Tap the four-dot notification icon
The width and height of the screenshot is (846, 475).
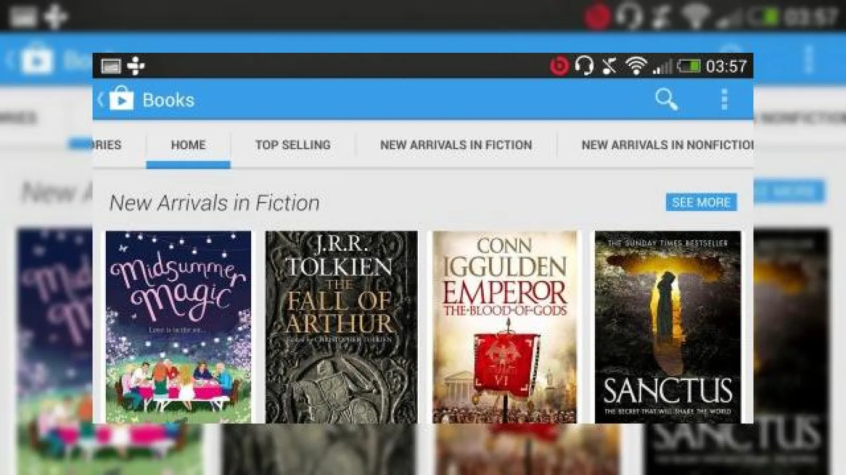(x=136, y=65)
